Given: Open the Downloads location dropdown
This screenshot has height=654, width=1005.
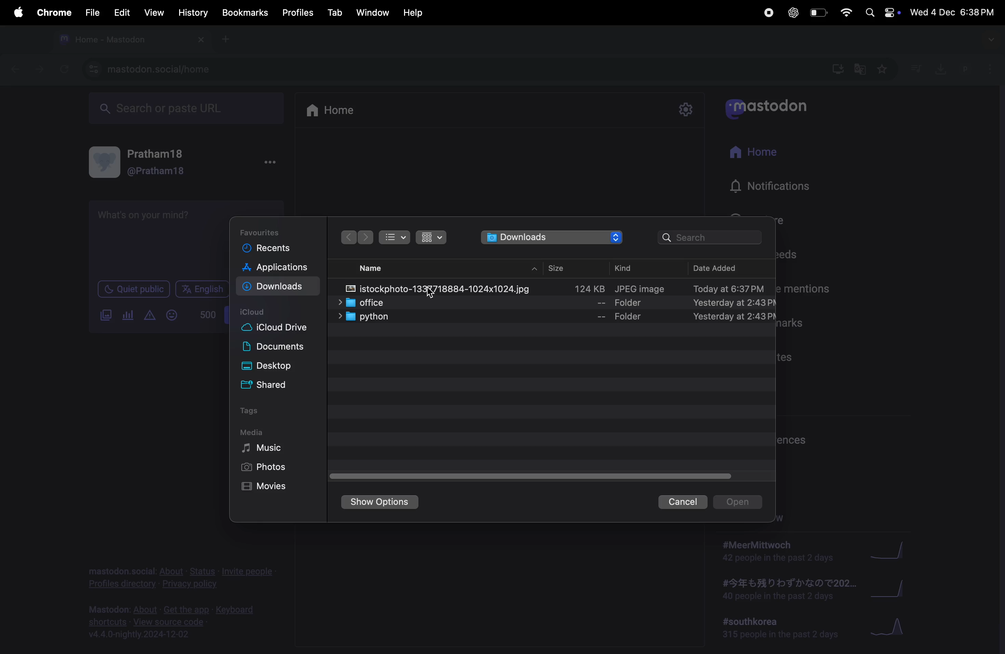Looking at the screenshot, I should [x=551, y=237].
